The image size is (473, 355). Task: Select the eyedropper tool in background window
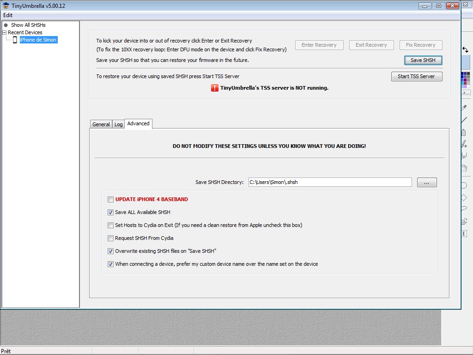point(464,107)
